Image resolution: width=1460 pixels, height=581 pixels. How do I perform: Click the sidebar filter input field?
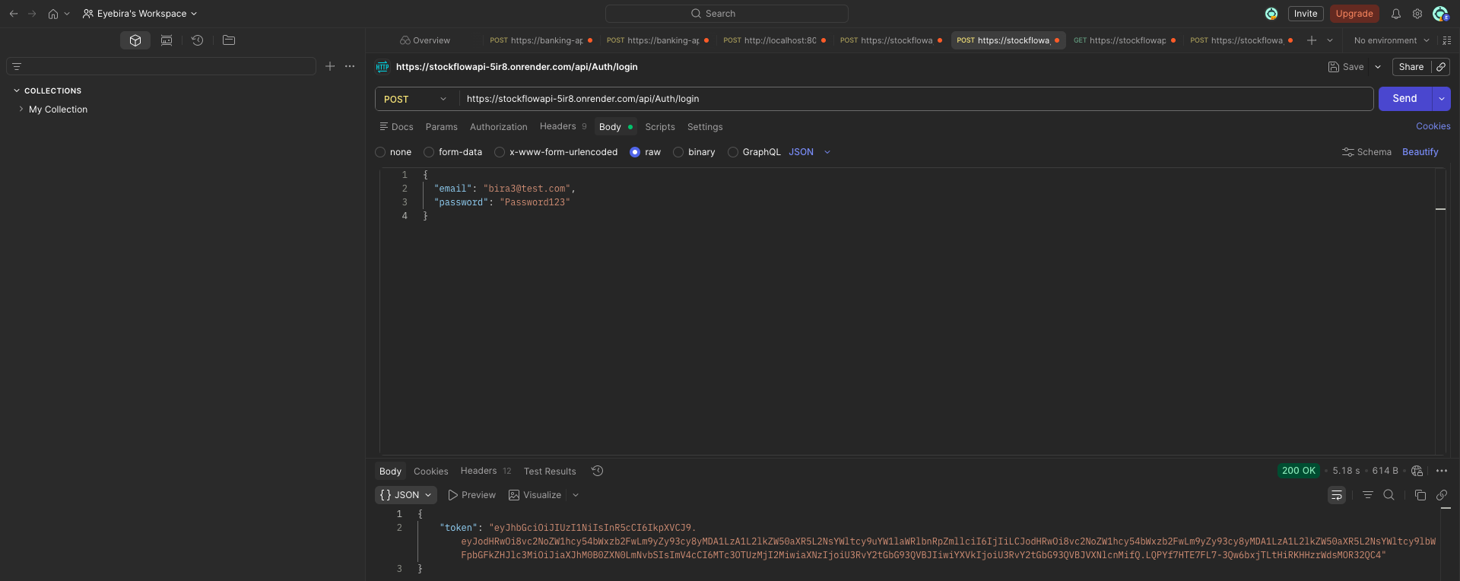click(161, 67)
